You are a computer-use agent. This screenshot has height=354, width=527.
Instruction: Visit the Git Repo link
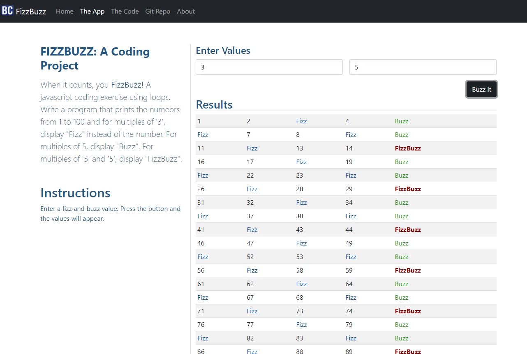(x=157, y=12)
